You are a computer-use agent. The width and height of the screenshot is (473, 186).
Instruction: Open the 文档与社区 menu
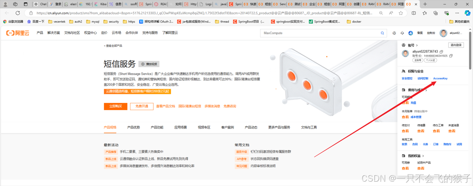(72, 33)
